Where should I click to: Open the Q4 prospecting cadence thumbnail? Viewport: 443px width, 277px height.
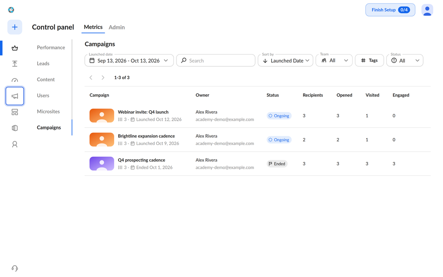[x=102, y=164]
